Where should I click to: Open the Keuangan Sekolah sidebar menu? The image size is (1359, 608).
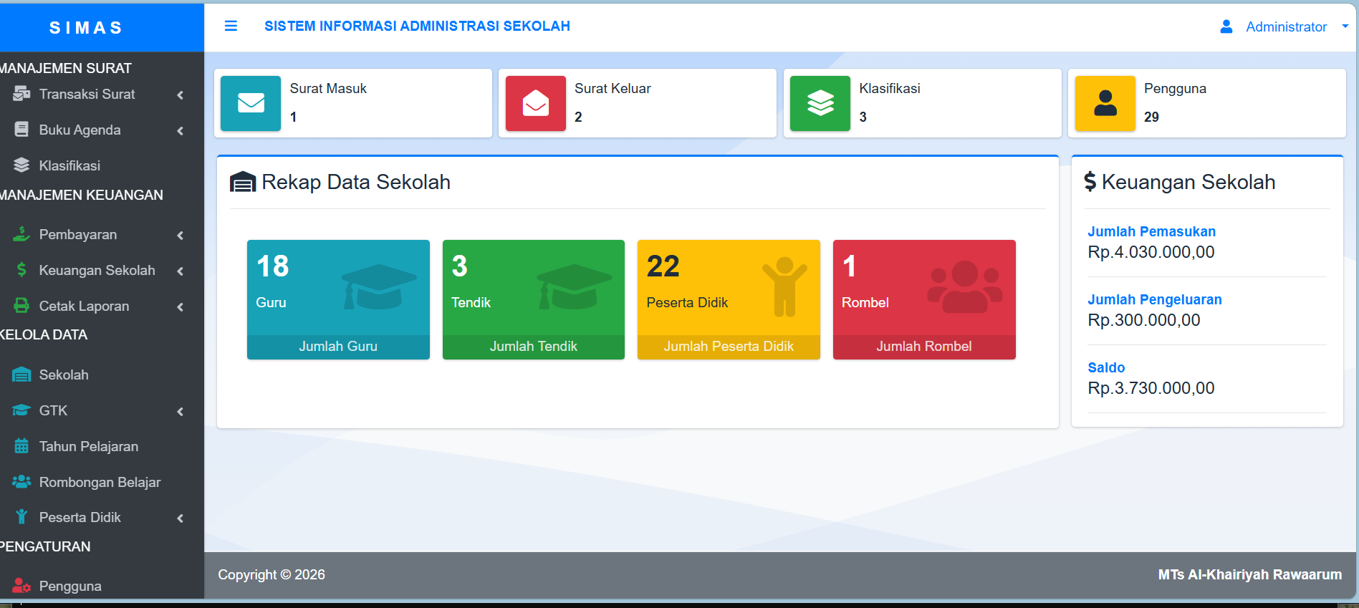point(98,270)
